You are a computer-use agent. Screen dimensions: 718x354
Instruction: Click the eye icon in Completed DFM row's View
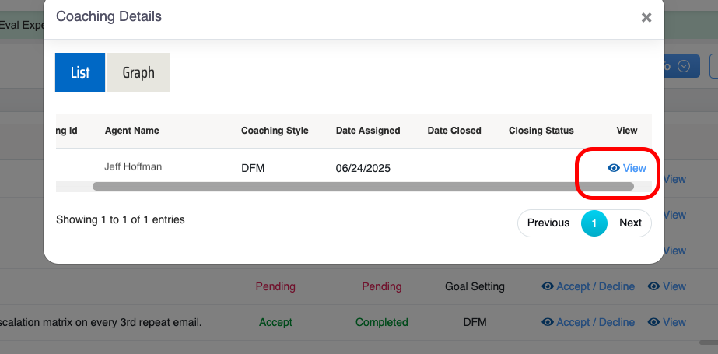(x=654, y=322)
